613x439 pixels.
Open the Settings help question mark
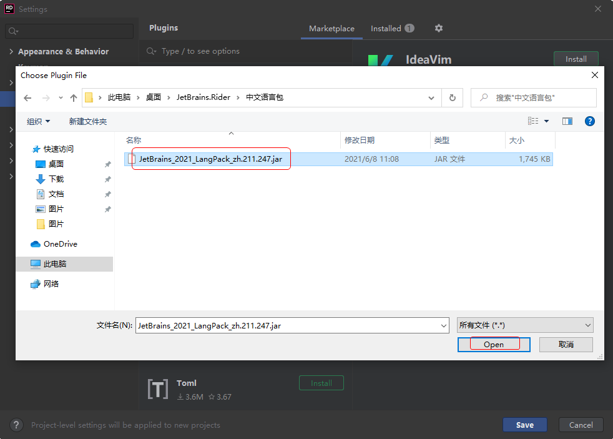point(16,425)
